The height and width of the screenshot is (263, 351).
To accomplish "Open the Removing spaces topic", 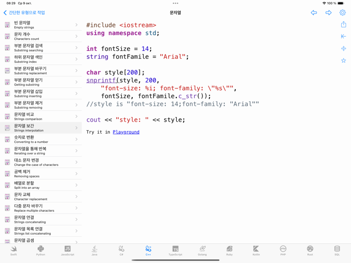I will tap(41, 174).
